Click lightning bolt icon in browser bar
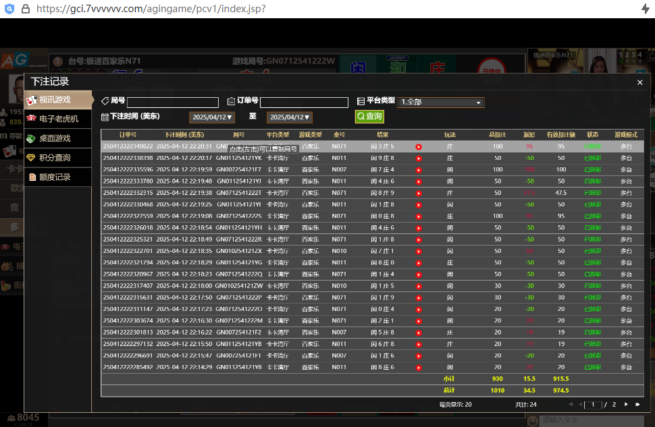The height and width of the screenshot is (427, 655). 645,9
